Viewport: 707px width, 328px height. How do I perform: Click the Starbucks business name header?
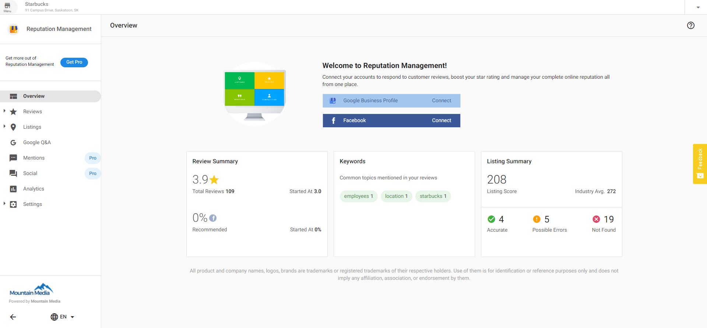(36, 4)
